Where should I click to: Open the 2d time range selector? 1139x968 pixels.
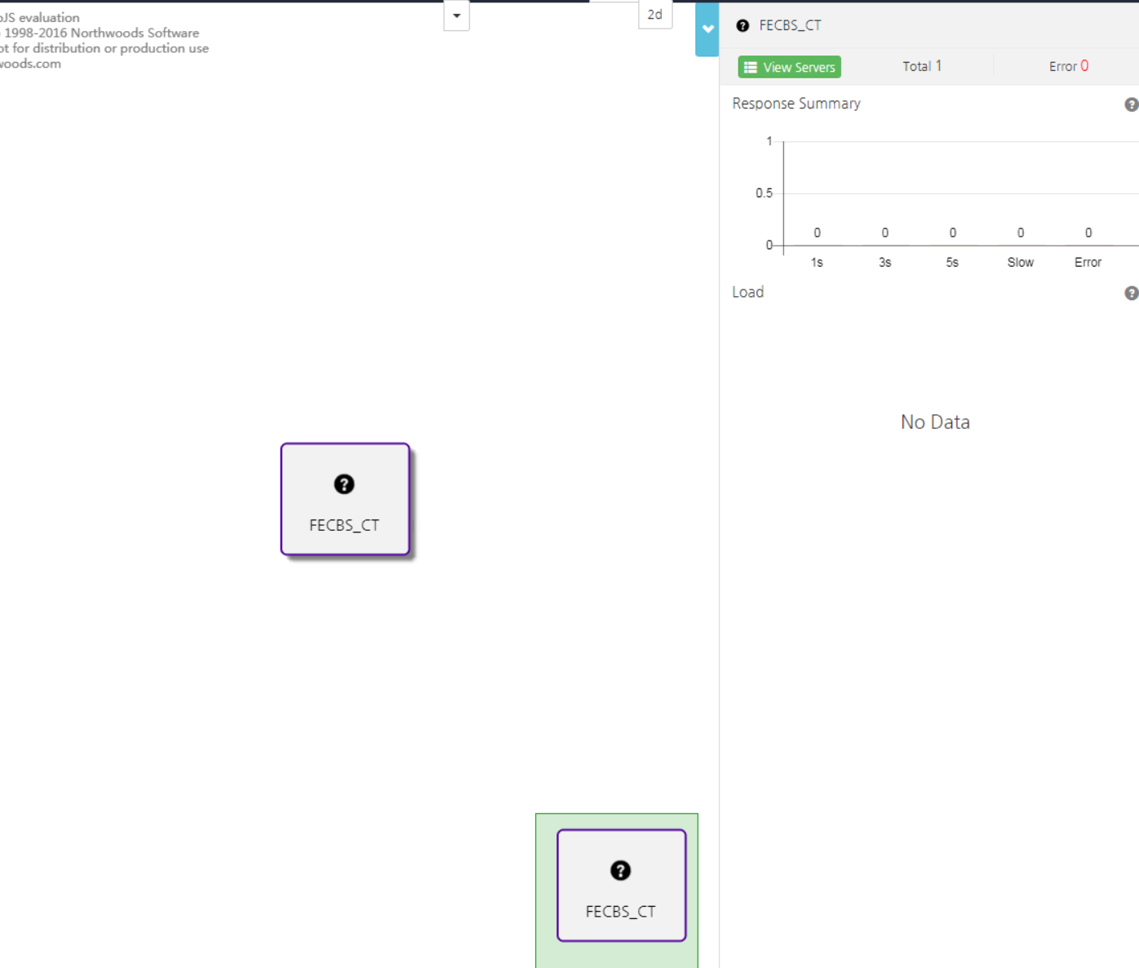tap(655, 14)
